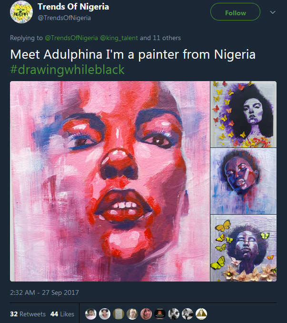
Task: Click the last liker avatar in row
Action: click(x=201, y=313)
